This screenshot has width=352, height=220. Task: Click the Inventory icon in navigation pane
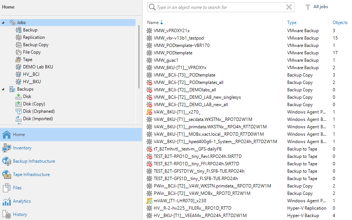(x=7, y=148)
